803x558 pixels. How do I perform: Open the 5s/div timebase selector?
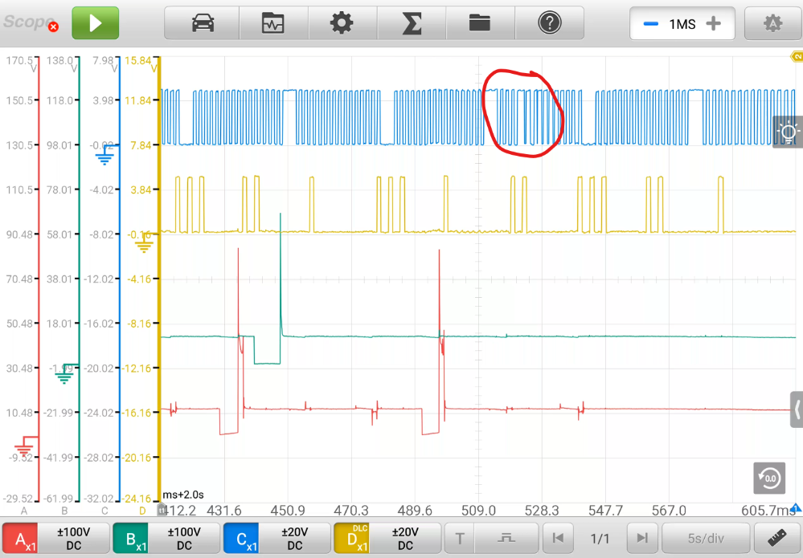[x=705, y=538]
